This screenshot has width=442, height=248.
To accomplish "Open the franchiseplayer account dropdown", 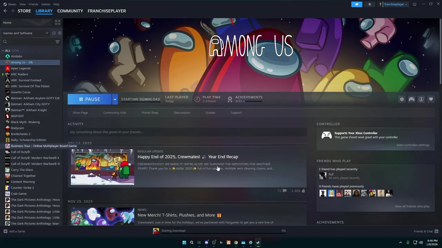I will [x=396, y=4].
